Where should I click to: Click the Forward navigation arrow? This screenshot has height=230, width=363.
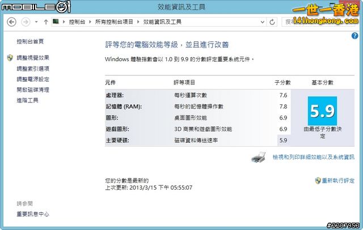coord(25,22)
